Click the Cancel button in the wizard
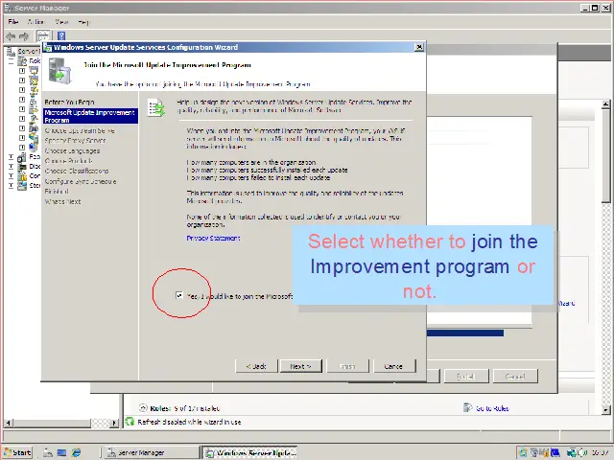 (x=393, y=366)
